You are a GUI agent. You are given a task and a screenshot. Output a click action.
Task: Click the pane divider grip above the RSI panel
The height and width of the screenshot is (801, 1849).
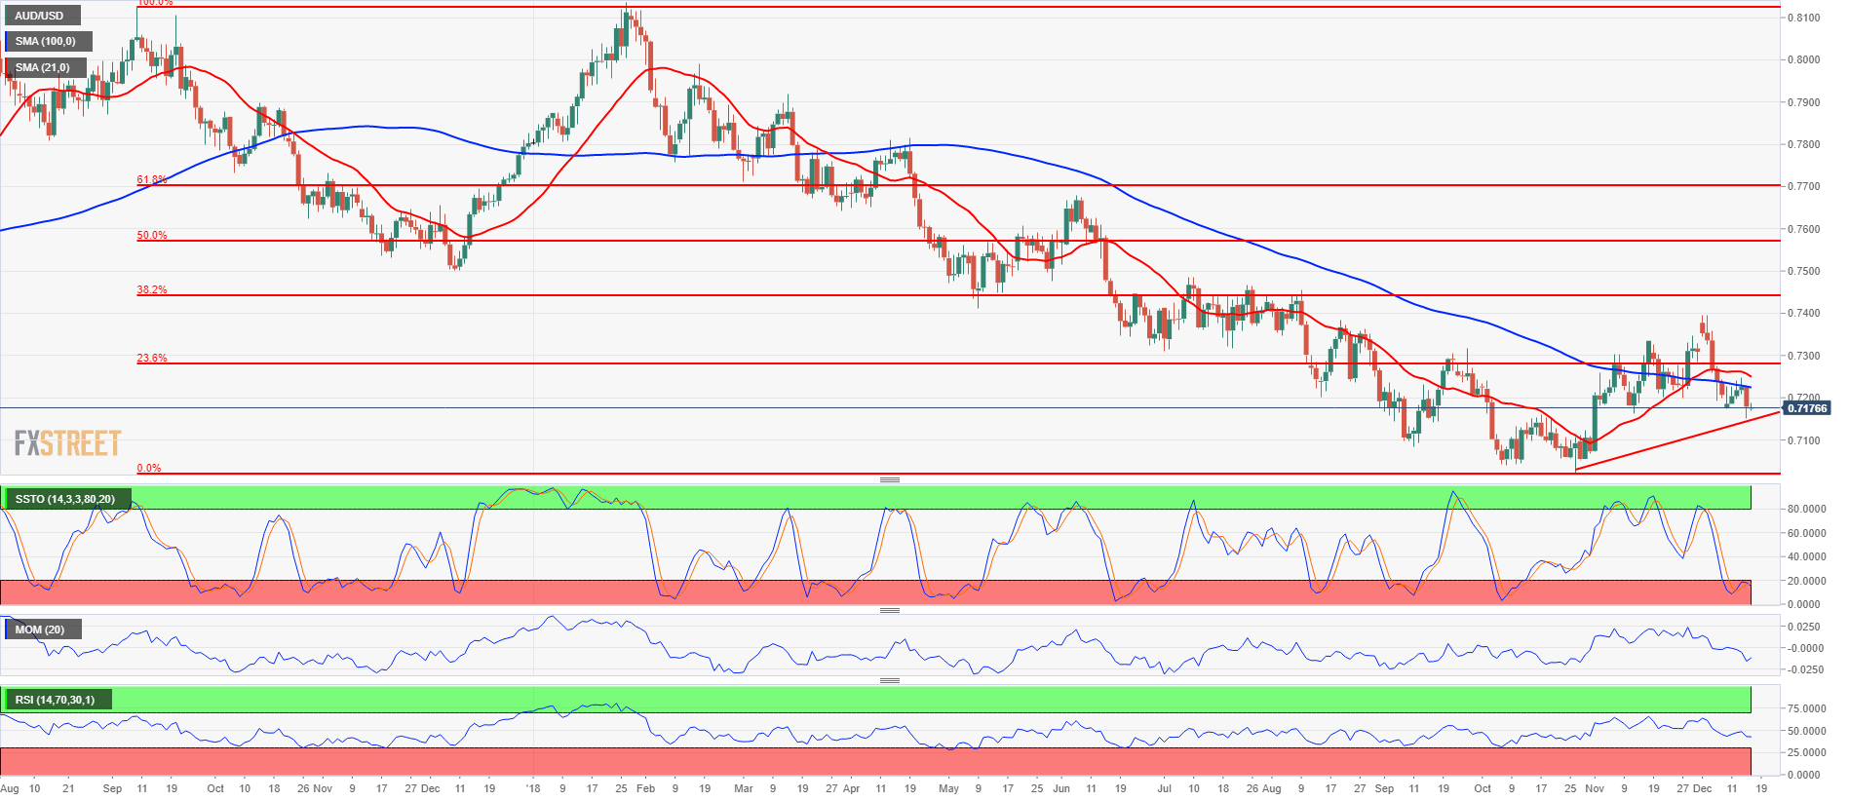click(x=889, y=680)
